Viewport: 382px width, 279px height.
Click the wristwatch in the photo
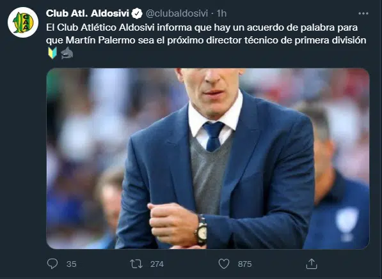coord(202,230)
